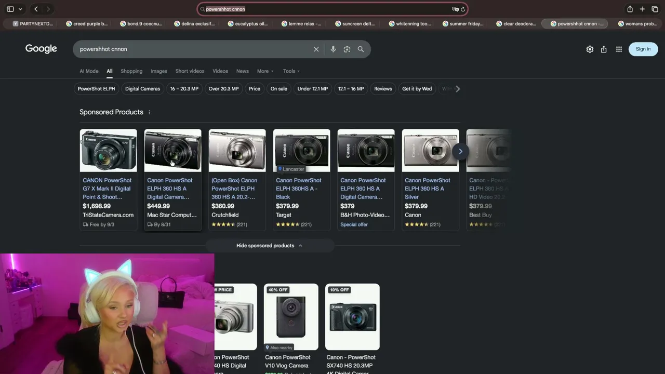Show more filter chips with the right arrow
The height and width of the screenshot is (374, 665).
click(x=458, y=89)
